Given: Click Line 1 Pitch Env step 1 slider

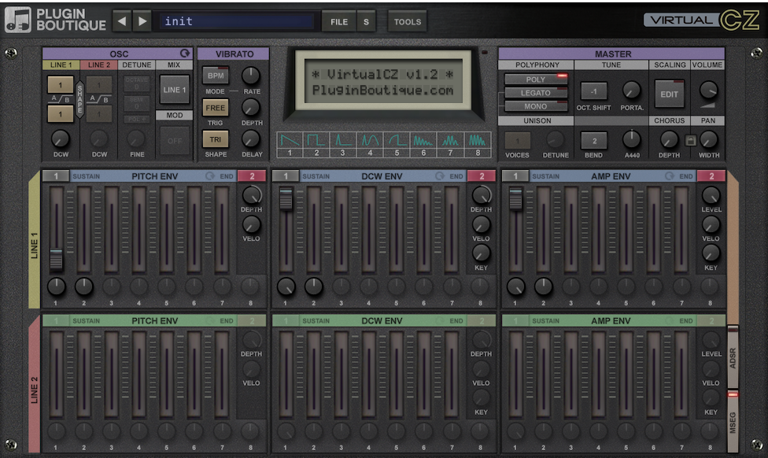Looking at the screenshot, I should pos(56,259).
